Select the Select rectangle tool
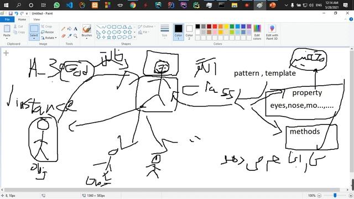The height and width of the screenshot is (199, 354). point(34,29)
